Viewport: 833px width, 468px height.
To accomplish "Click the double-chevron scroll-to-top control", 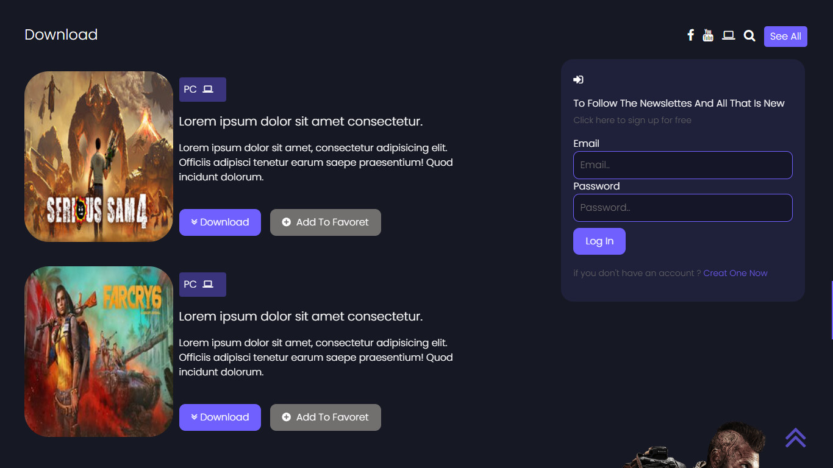I will [x=795, y=438].
